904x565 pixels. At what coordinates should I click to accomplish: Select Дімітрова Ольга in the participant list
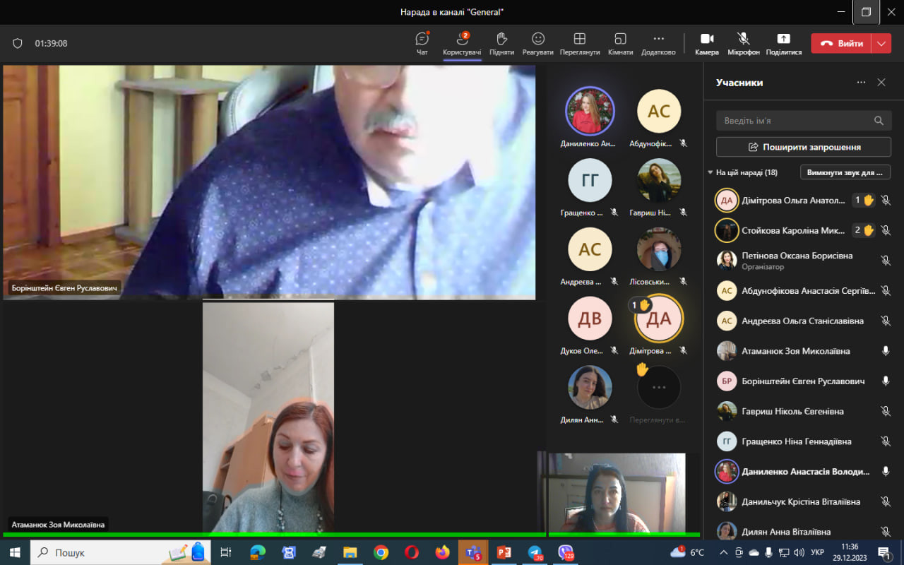[x=804, y=200]
